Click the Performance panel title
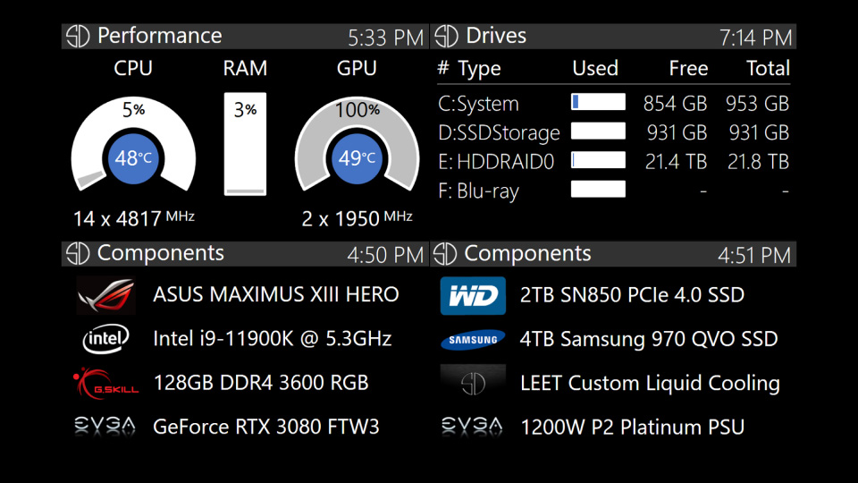858x483 pixels. [159, 36]
